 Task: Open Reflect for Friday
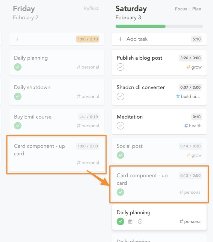tap(91, 8)
